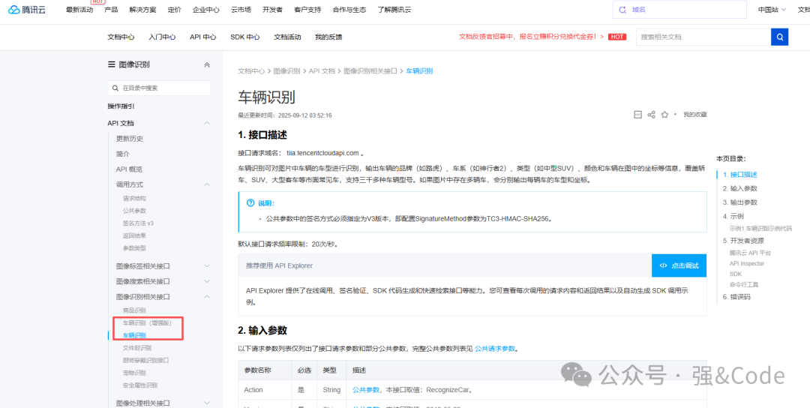The width and height of the screenshot is (810, 408).
Task: Click 图像识别相关接口 in the breadcrumb
Action: click(x=370, y=71)
